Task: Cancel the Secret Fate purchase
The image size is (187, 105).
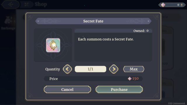Action: [67, 90]
